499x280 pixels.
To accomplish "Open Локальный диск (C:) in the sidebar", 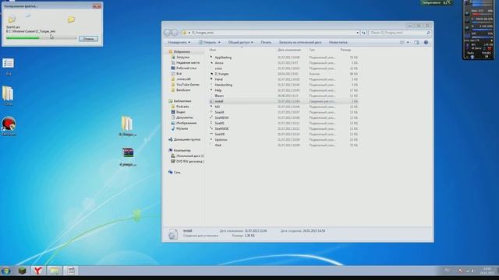I will tap(190, 156).
